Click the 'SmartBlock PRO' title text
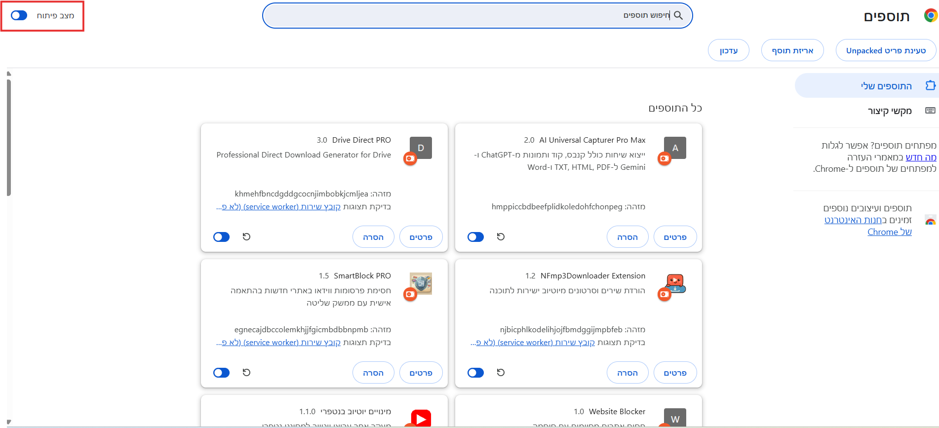The width and height of the screenshot is (939, 428). [x=362, y=276]
